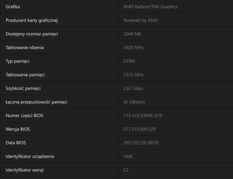Click the 2.67 Gbps memory speed value
Viewport: 233px width, 179px height.
pos(133,88)
